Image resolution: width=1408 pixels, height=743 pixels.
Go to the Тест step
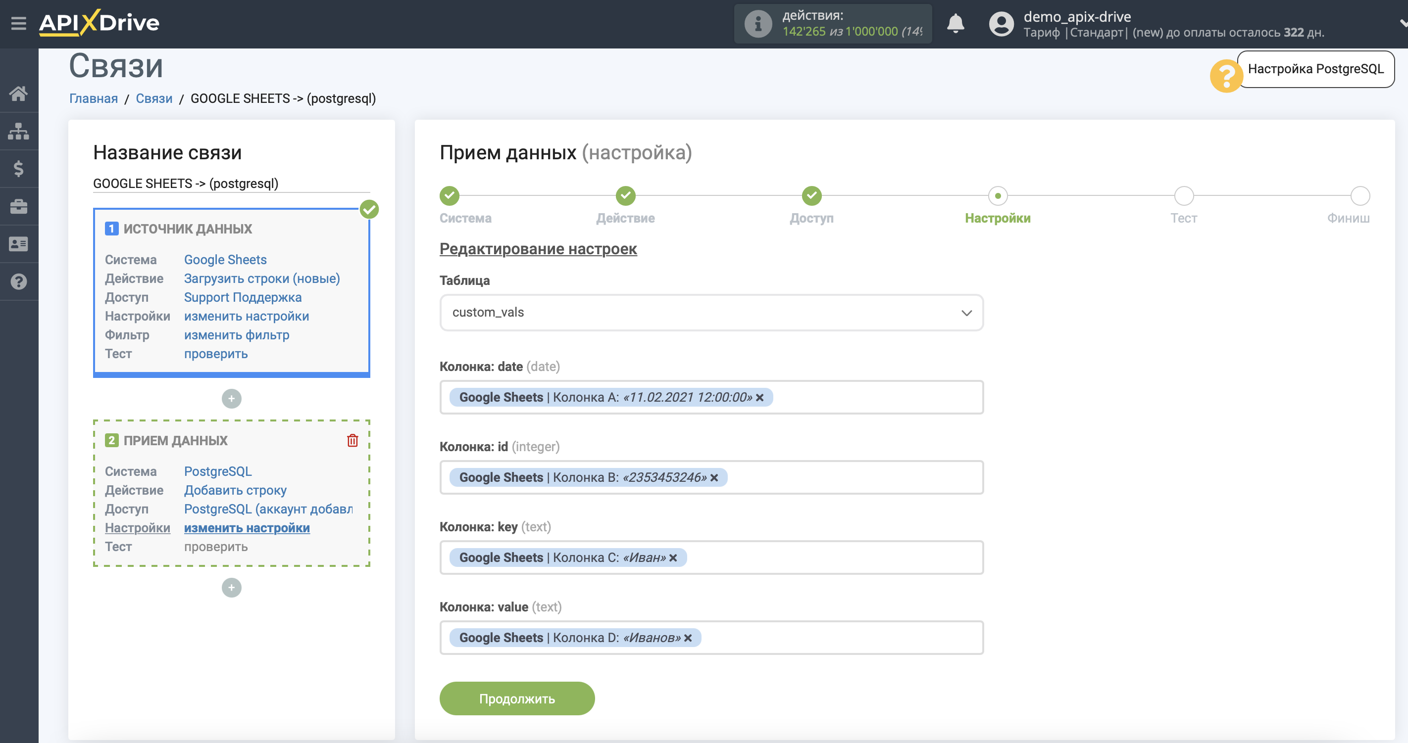(1183, 195)
